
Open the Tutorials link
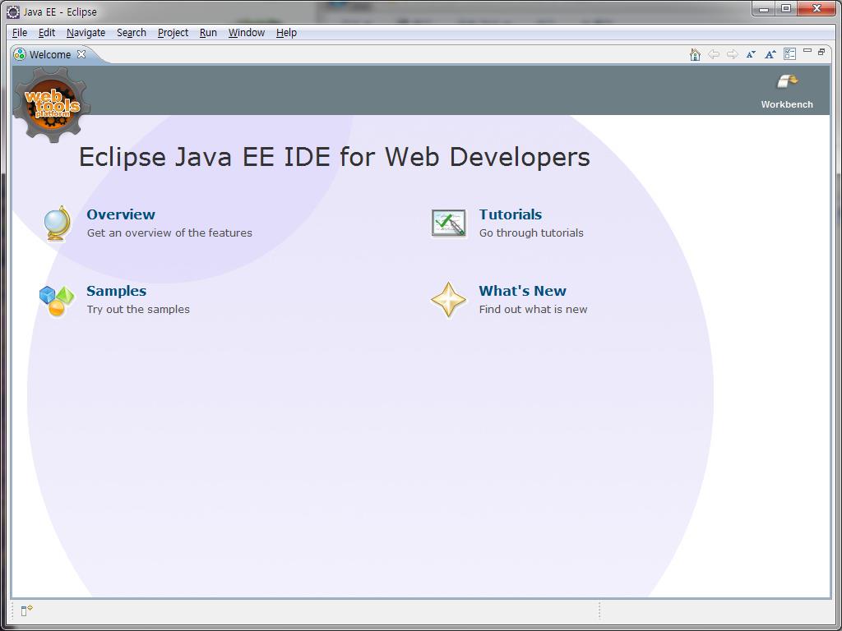[x=510, y=214]
